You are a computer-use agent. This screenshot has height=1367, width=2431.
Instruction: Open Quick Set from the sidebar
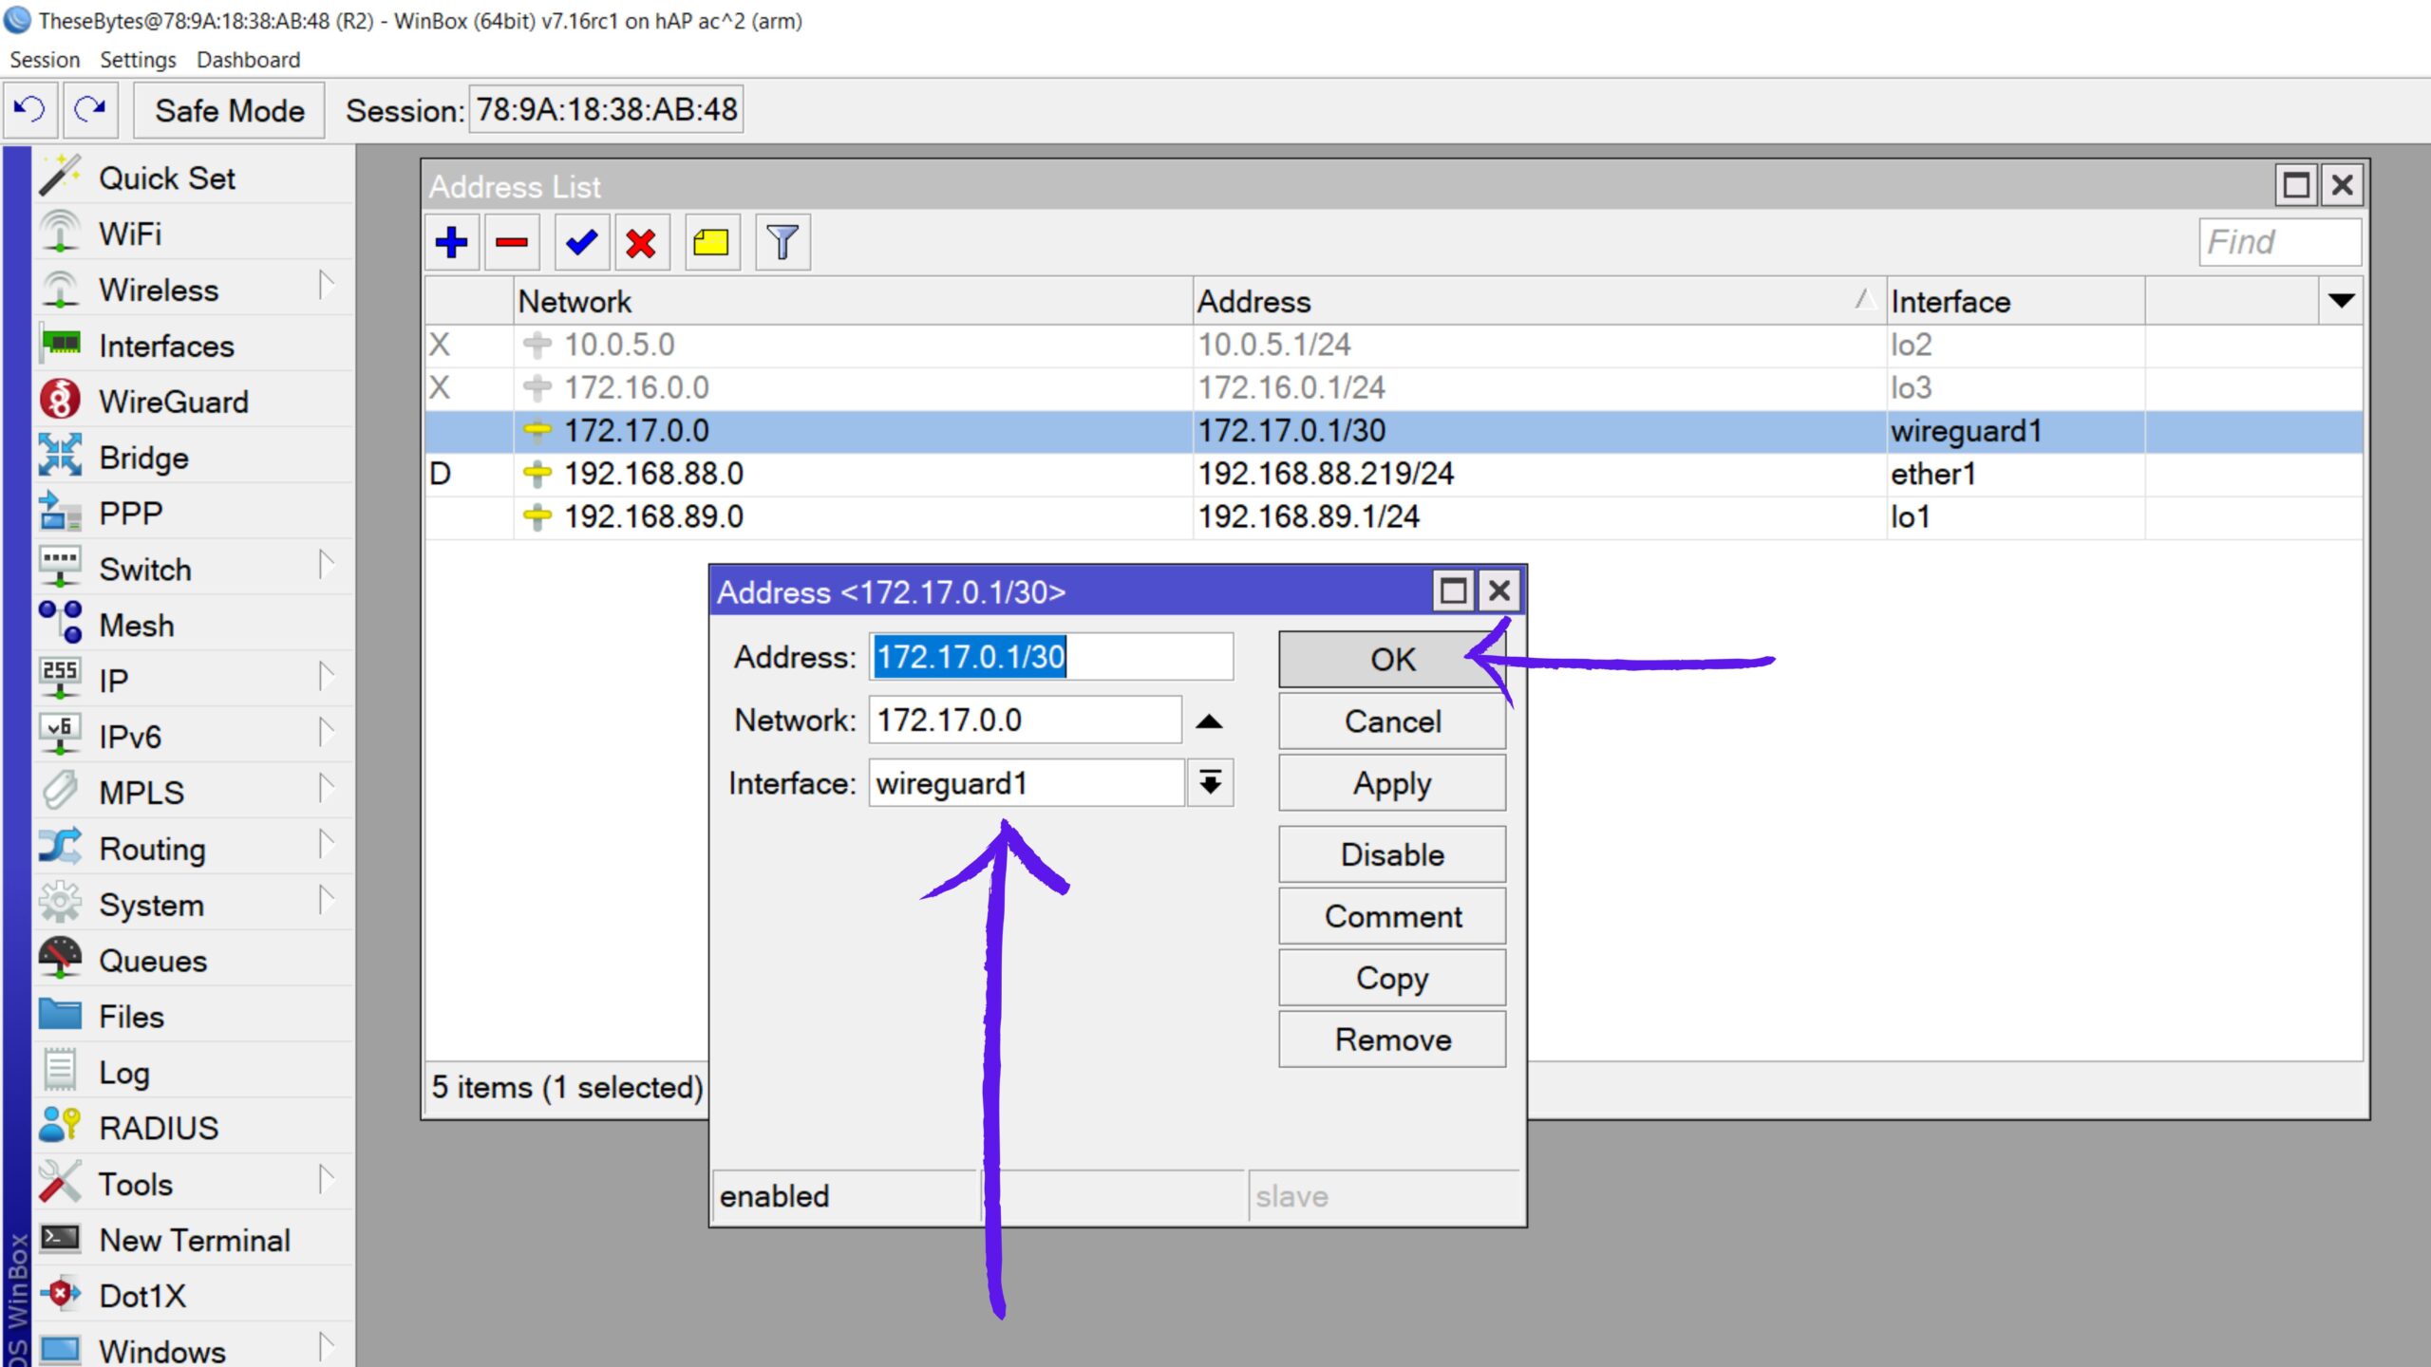pyautogui.click(x=168, y=178)
